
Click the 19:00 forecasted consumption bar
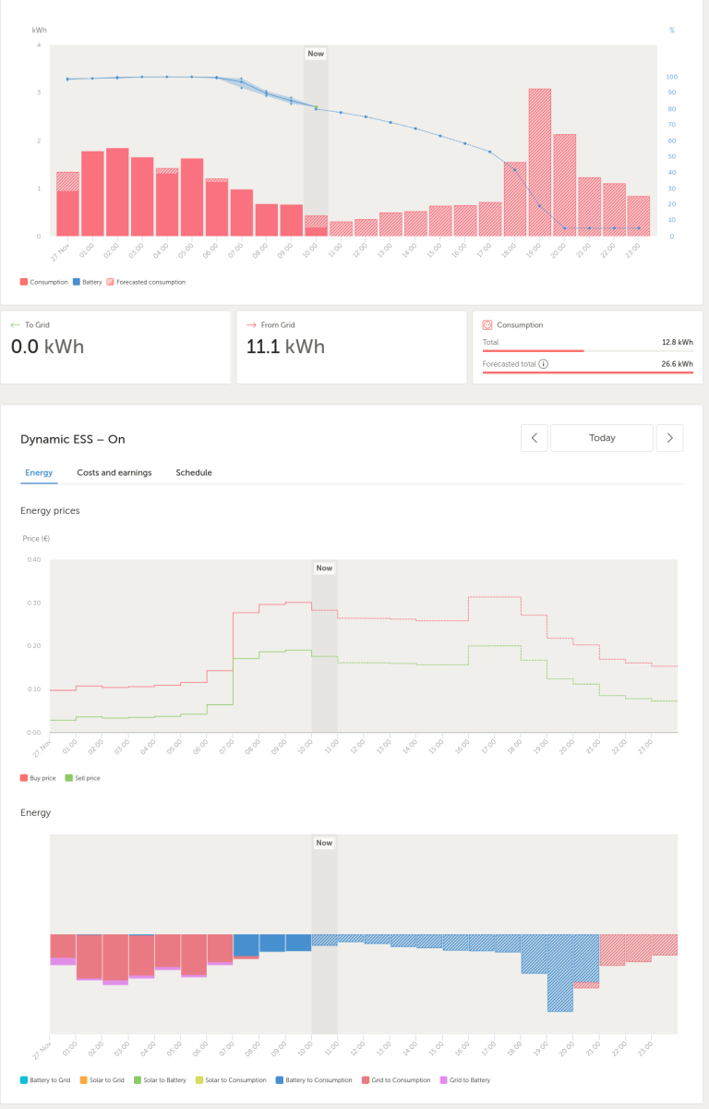click(x=539, y=162)
